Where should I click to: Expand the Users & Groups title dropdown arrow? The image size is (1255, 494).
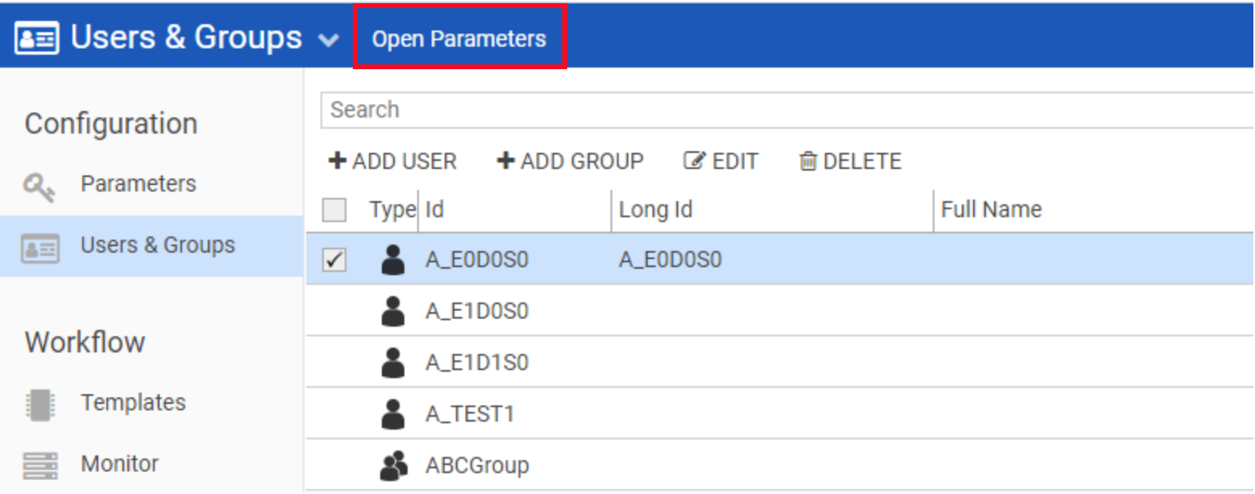[x=329, y=40]
